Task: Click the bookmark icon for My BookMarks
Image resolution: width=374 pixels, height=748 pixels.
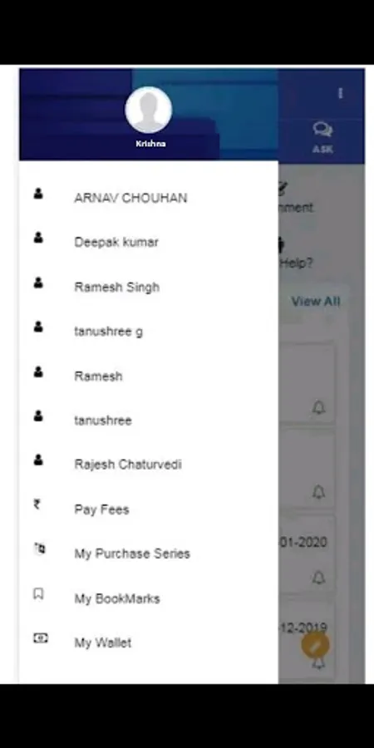Action: [38, 593]
